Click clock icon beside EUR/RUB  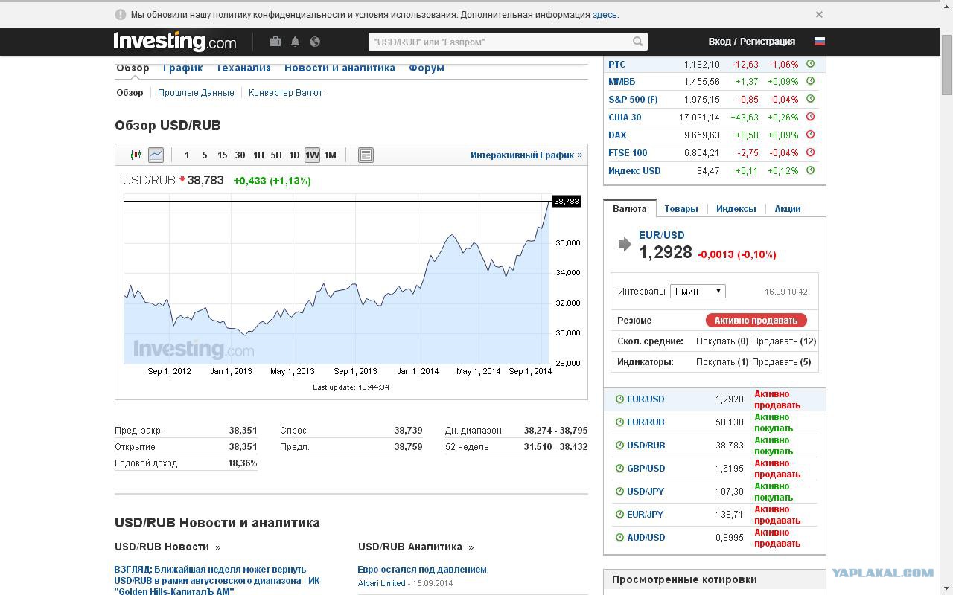pyautogui.click(x=619, y=422)
